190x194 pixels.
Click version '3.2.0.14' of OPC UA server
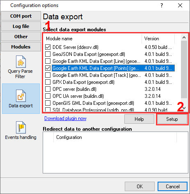click(153, 96)
